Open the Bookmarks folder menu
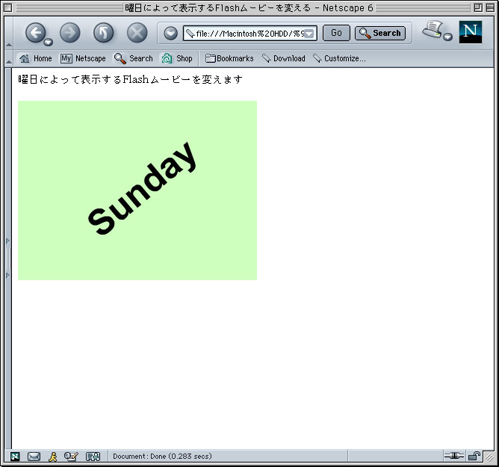Image resolution: width=499 pixels, height=467 pixels. pyautogui.click(x=229, y=58)
